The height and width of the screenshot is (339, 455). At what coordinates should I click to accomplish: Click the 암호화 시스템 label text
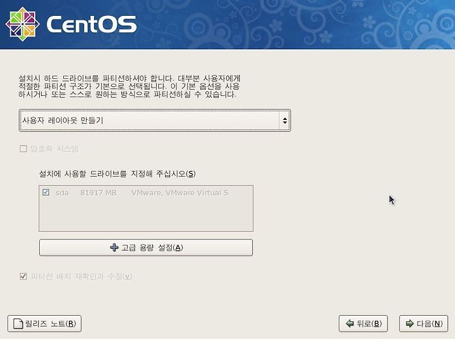pos(54,149)
